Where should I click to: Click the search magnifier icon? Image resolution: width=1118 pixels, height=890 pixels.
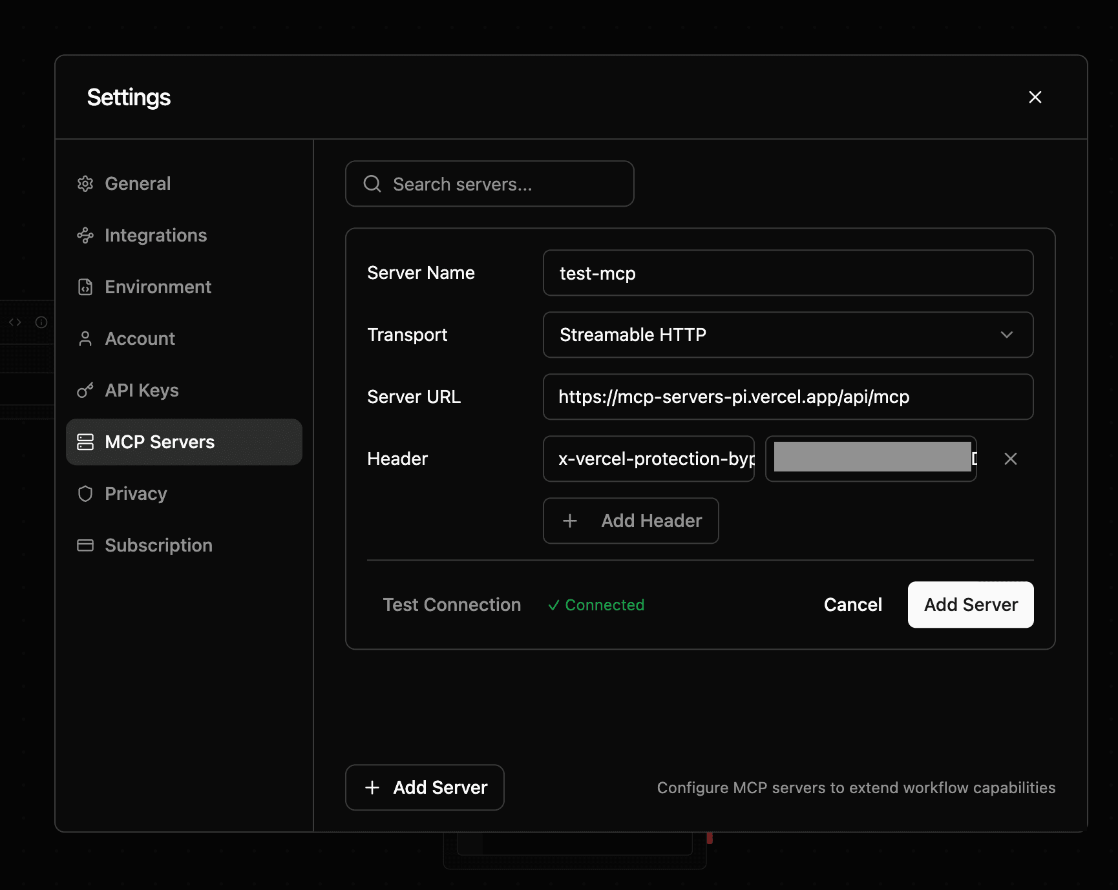pos(372,183)
